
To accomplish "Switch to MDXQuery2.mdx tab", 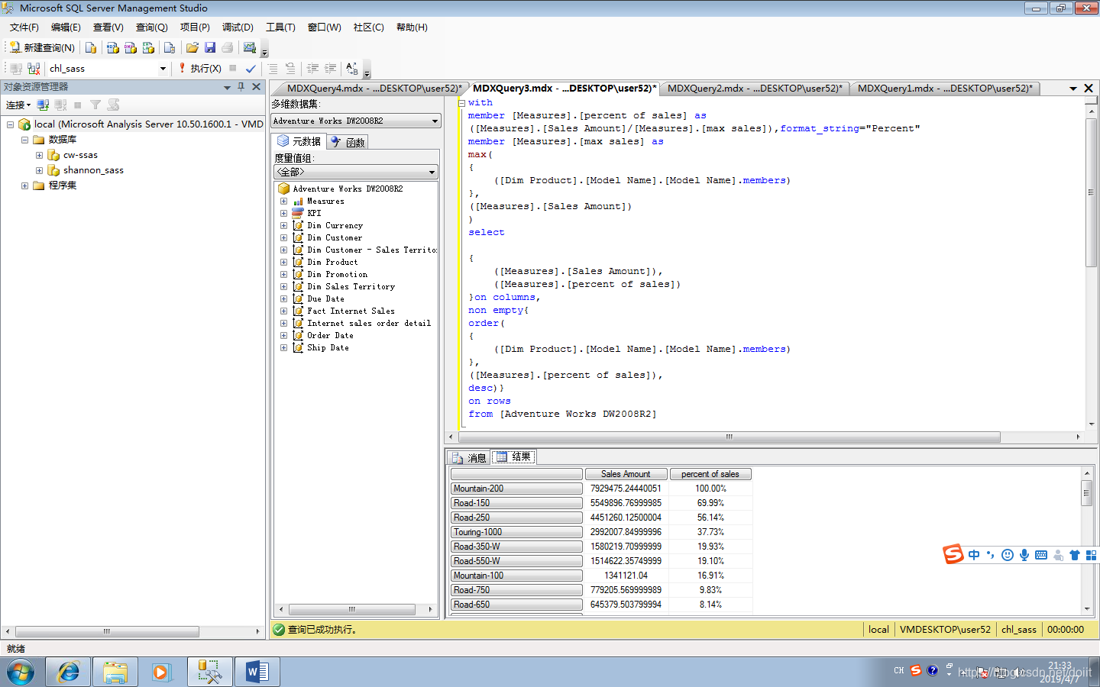I will [755, 89].
